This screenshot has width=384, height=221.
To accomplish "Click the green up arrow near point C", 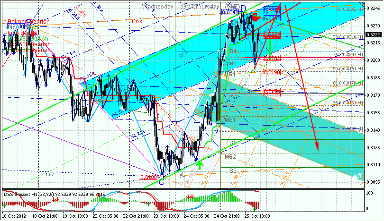I will [x=200, y=165].
